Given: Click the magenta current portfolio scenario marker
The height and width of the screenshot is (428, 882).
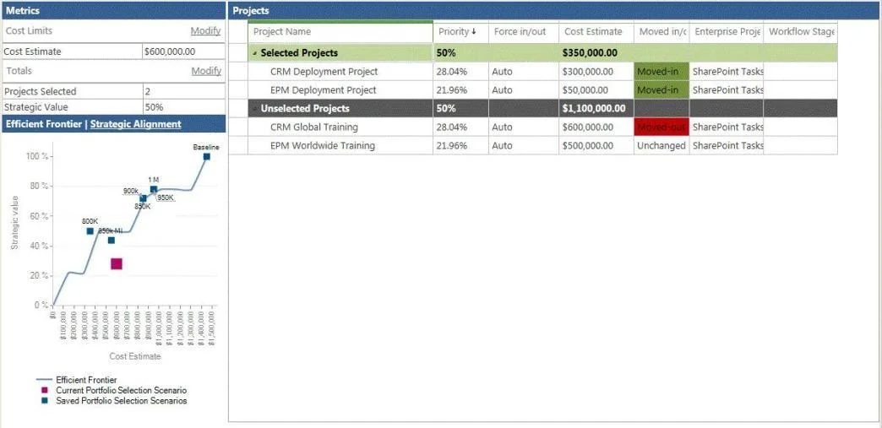Looking at the screenshot, I should pyautogui.click(x=117, y=263).
